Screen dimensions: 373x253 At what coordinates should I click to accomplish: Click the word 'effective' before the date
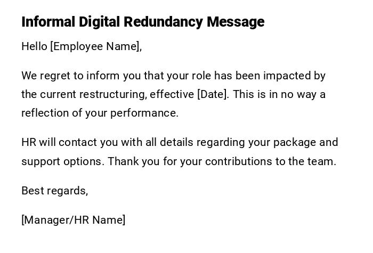(x=172, y=94)
